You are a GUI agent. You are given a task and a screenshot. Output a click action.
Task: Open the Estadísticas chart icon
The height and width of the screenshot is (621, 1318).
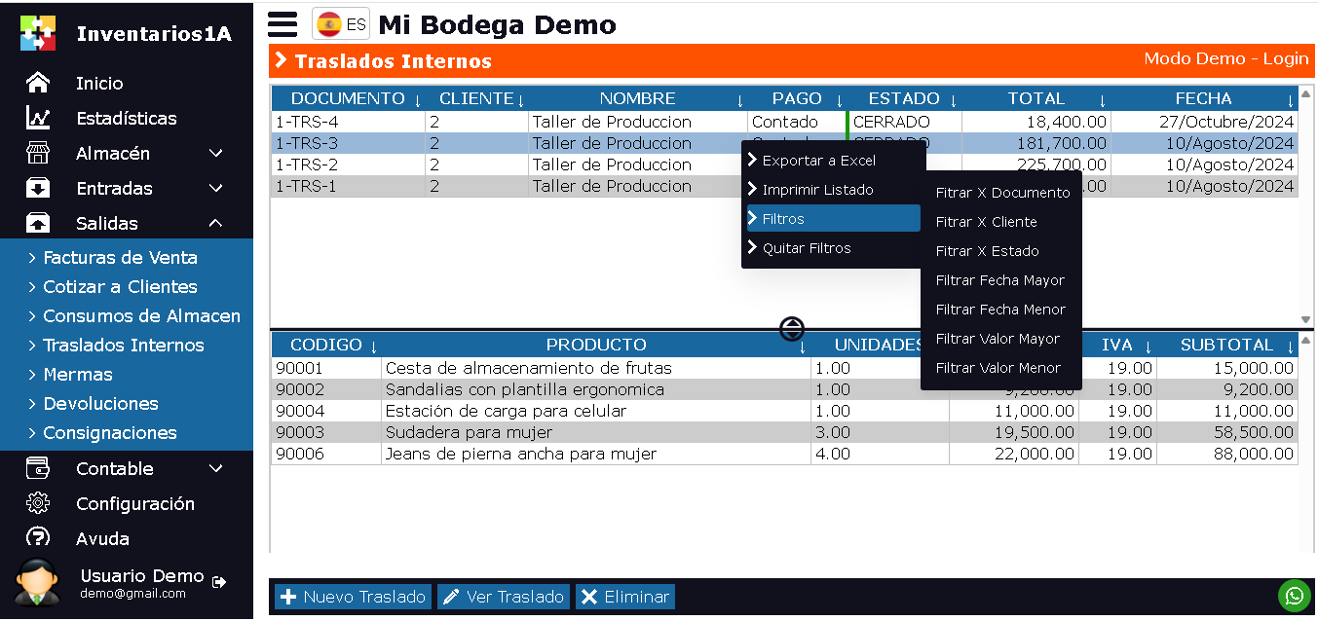point(38,118)
